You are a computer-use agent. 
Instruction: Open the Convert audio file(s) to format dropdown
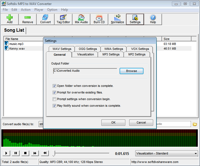tap(41, 124)
